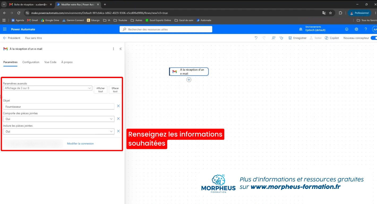Image resolution: width=377 pixels, height=204 pixels.
Task: Click the Flux sans titre flow name
Action: pyautogui.click(x=33, y=38)
